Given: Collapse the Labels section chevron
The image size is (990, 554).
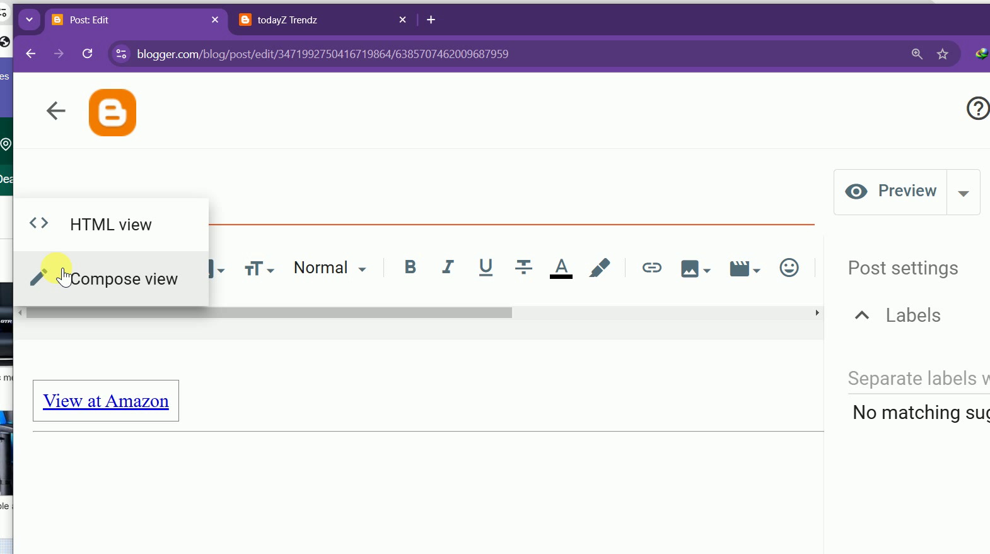Looking at the screenshot, I should [x=862, y=315].
